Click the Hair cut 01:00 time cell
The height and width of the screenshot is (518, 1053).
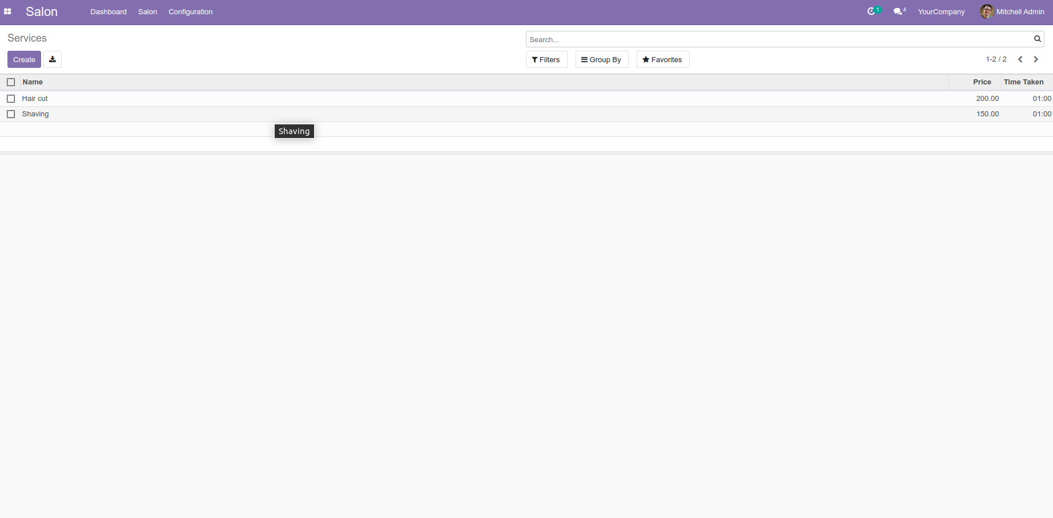click(x=1042, y=99)
